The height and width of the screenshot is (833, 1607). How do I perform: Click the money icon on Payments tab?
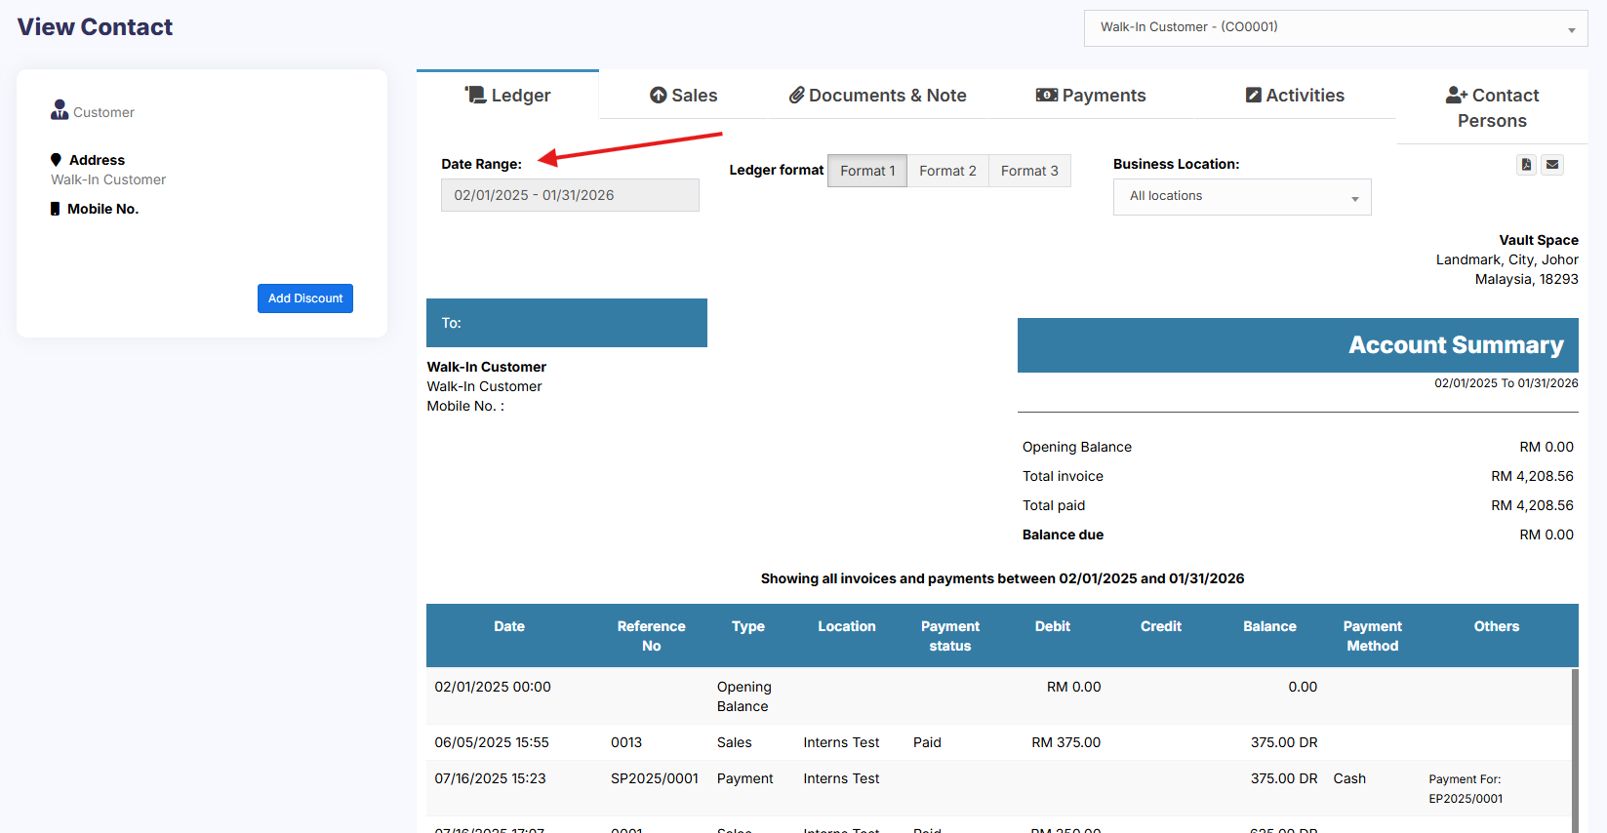1046,95
